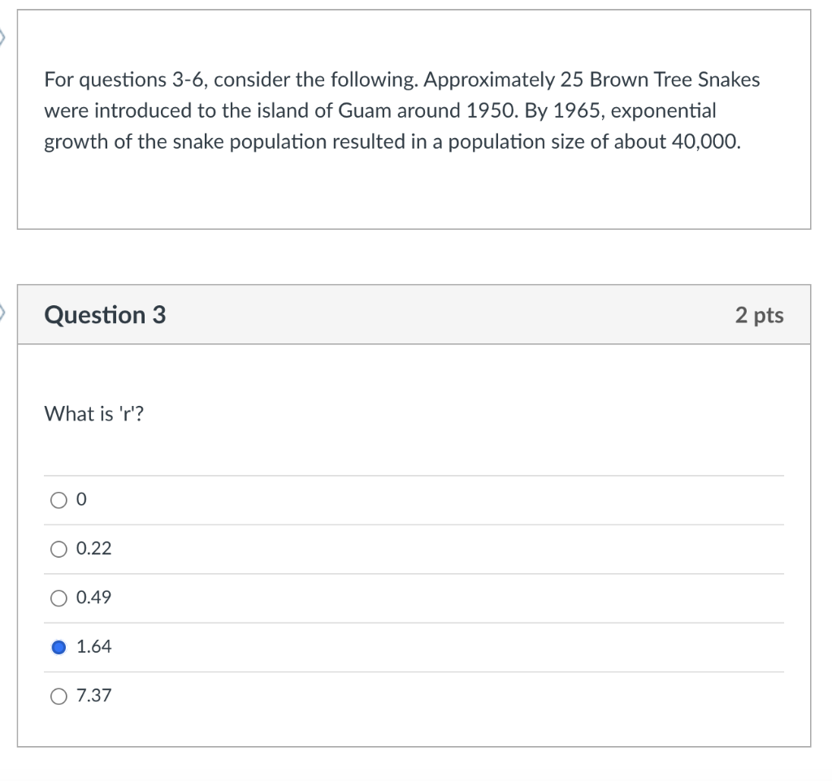Pick answer option 7.37

click(x=58, y=696)
